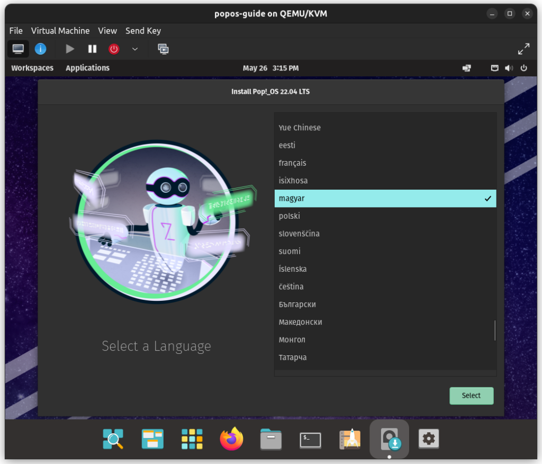The height and width of the screenshot is (464, 542).
Task: Open Files manager from dock
Action: point(270,439)
